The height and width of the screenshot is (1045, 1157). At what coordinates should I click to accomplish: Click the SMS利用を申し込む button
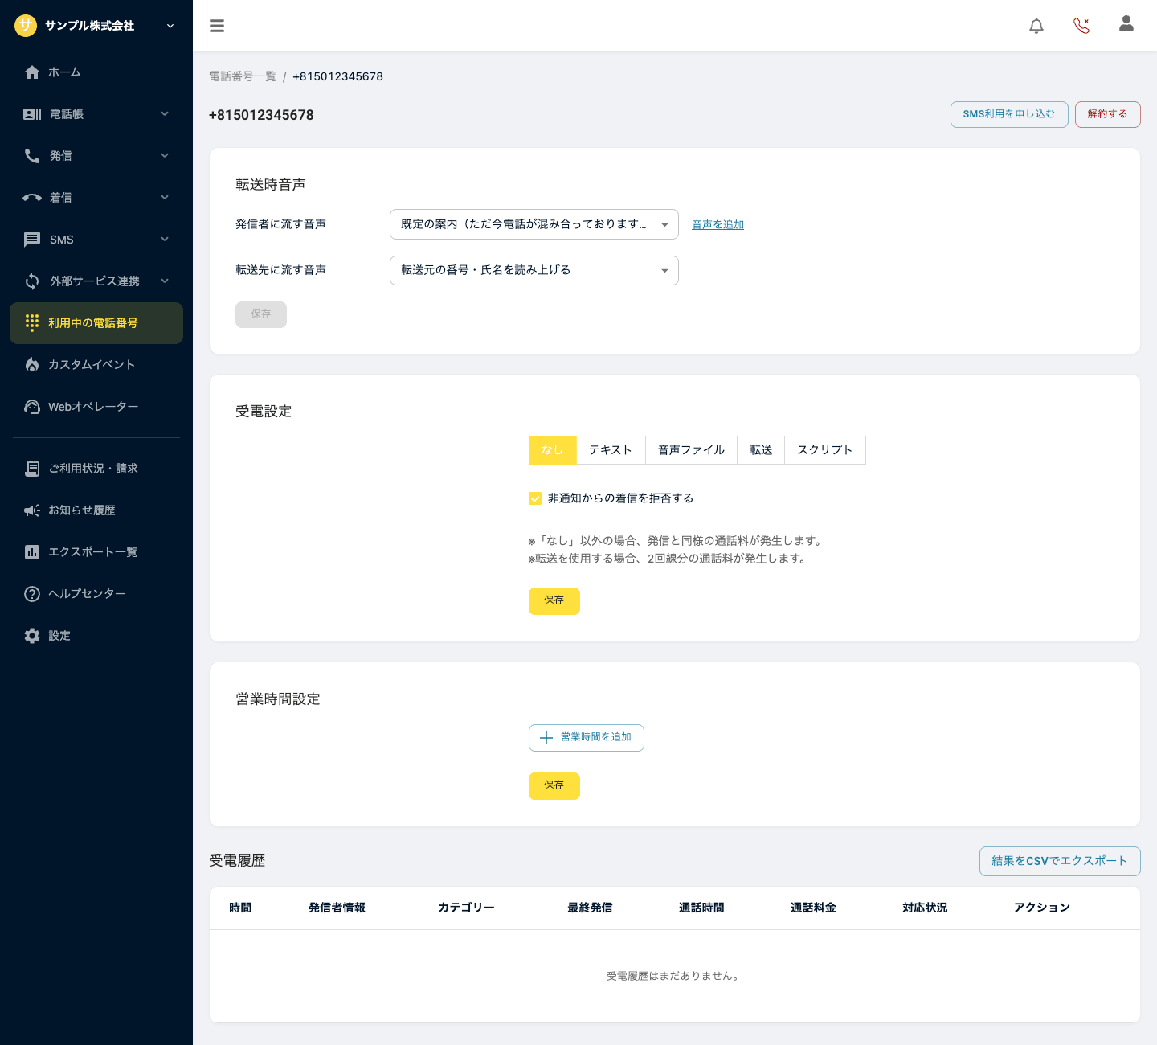(x=1009, y=114)
